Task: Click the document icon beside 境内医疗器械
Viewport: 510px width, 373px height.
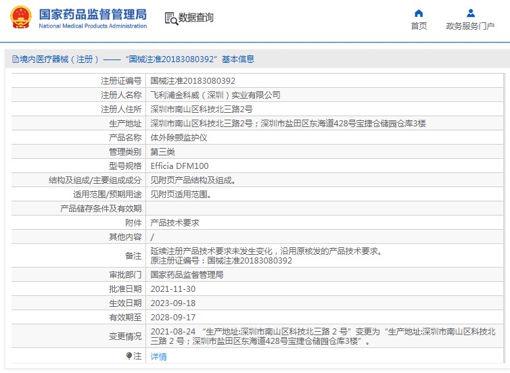Action: [16, 59]
